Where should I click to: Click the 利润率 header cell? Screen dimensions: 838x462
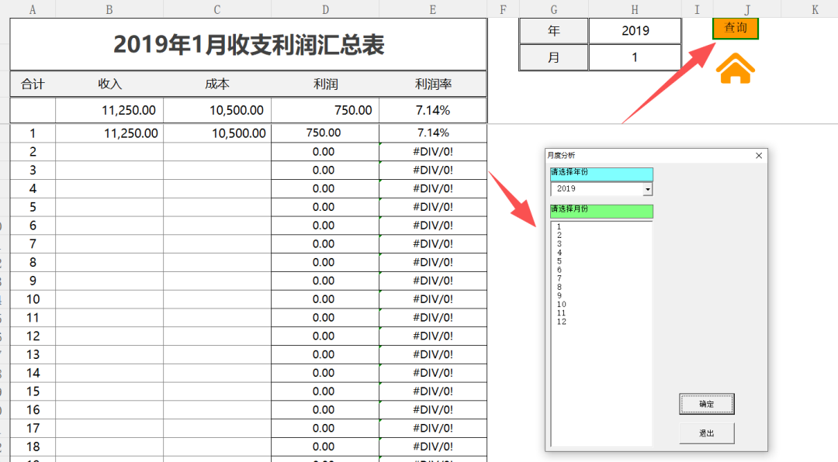point(433,84)
